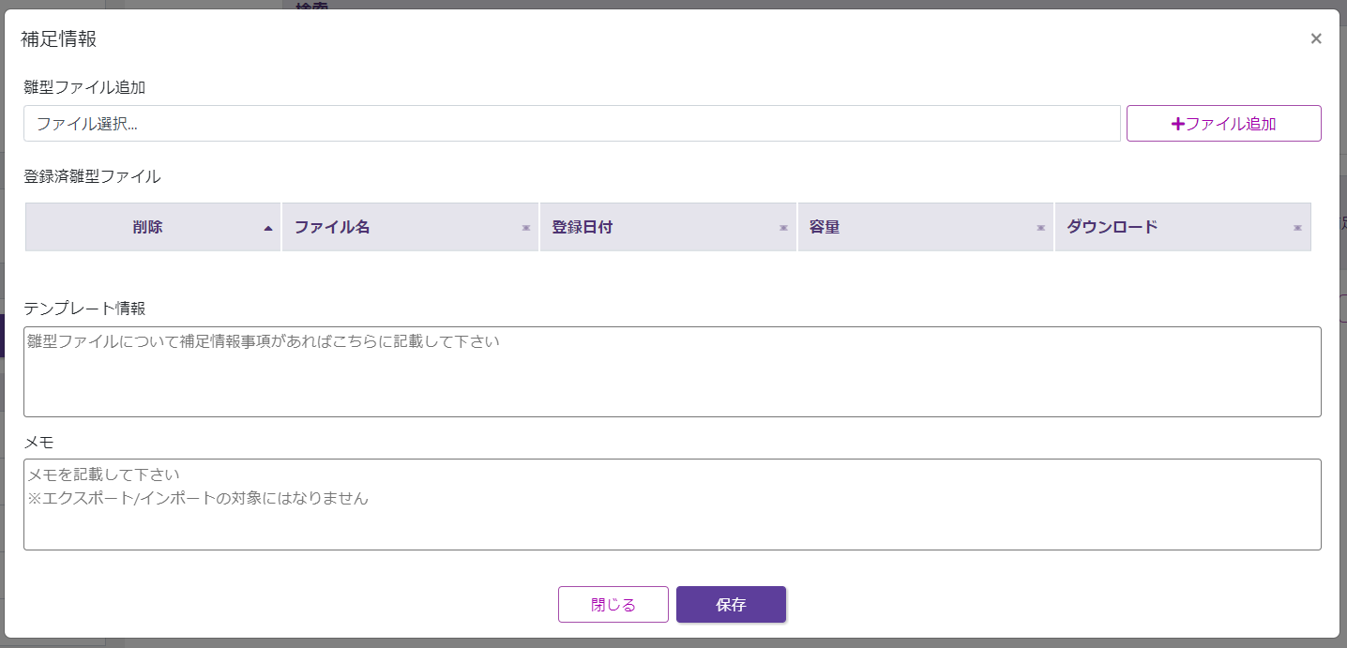This screenshot has height=648, width=1347.
Task: Sort by the ダウンロード column header
Action: tap(1183, 227)
